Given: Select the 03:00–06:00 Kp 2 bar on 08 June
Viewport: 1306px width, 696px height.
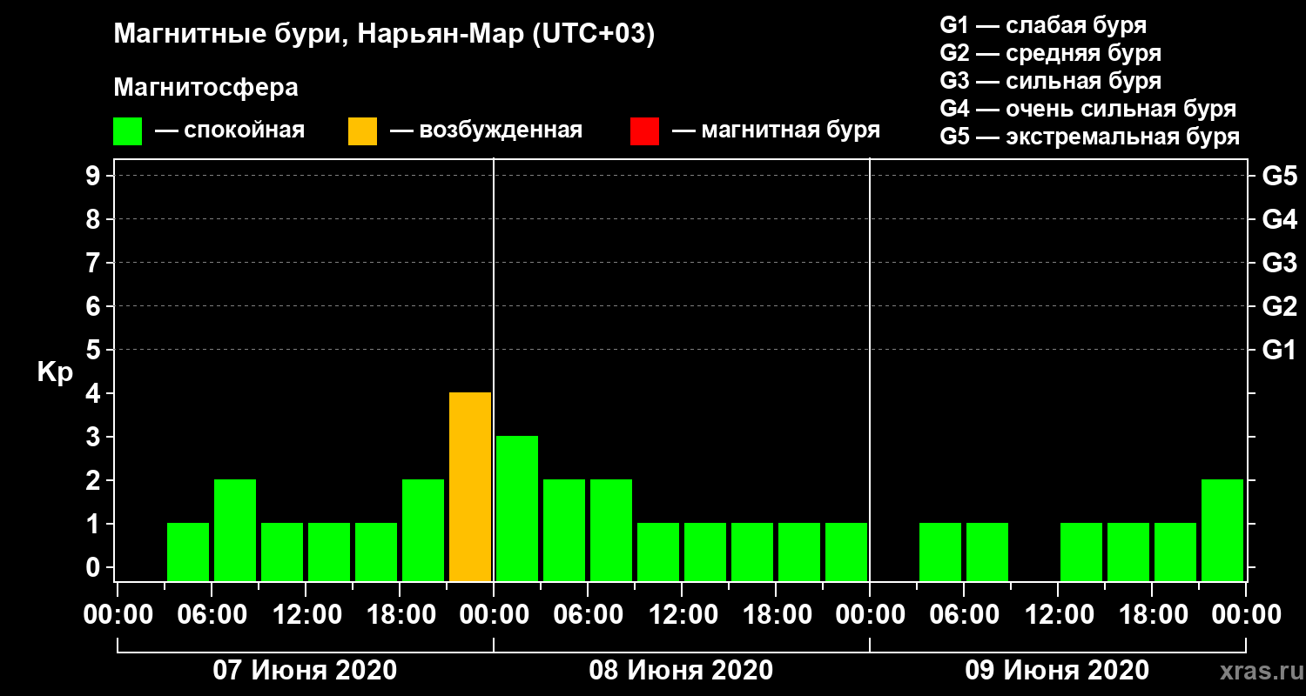Looking at the screenshot, I should click(x=564, y=531).
